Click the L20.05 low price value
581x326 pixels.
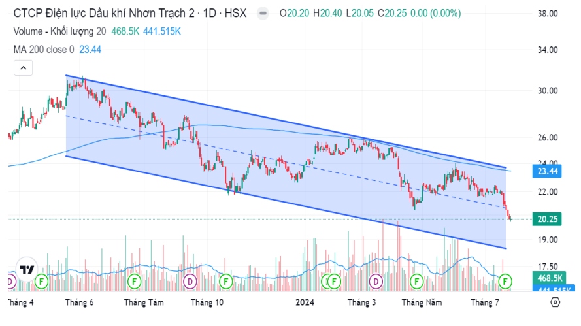360,13
